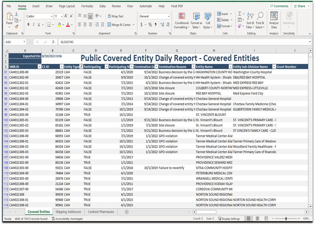315x225 pixels.
Task: Apply Percent Style format
Action: tap(150, 24)
